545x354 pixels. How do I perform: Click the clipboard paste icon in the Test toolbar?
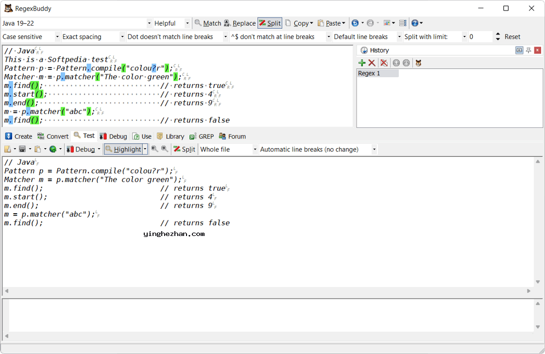(x=37, y=150)
